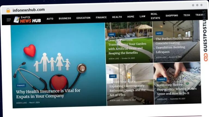Open the Tech menu item
Viewport: 209px width, 117px height.
(x=187, y=15)
